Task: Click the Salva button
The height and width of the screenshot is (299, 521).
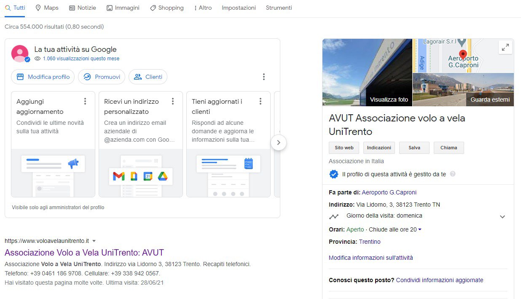Action: point(414,148)
